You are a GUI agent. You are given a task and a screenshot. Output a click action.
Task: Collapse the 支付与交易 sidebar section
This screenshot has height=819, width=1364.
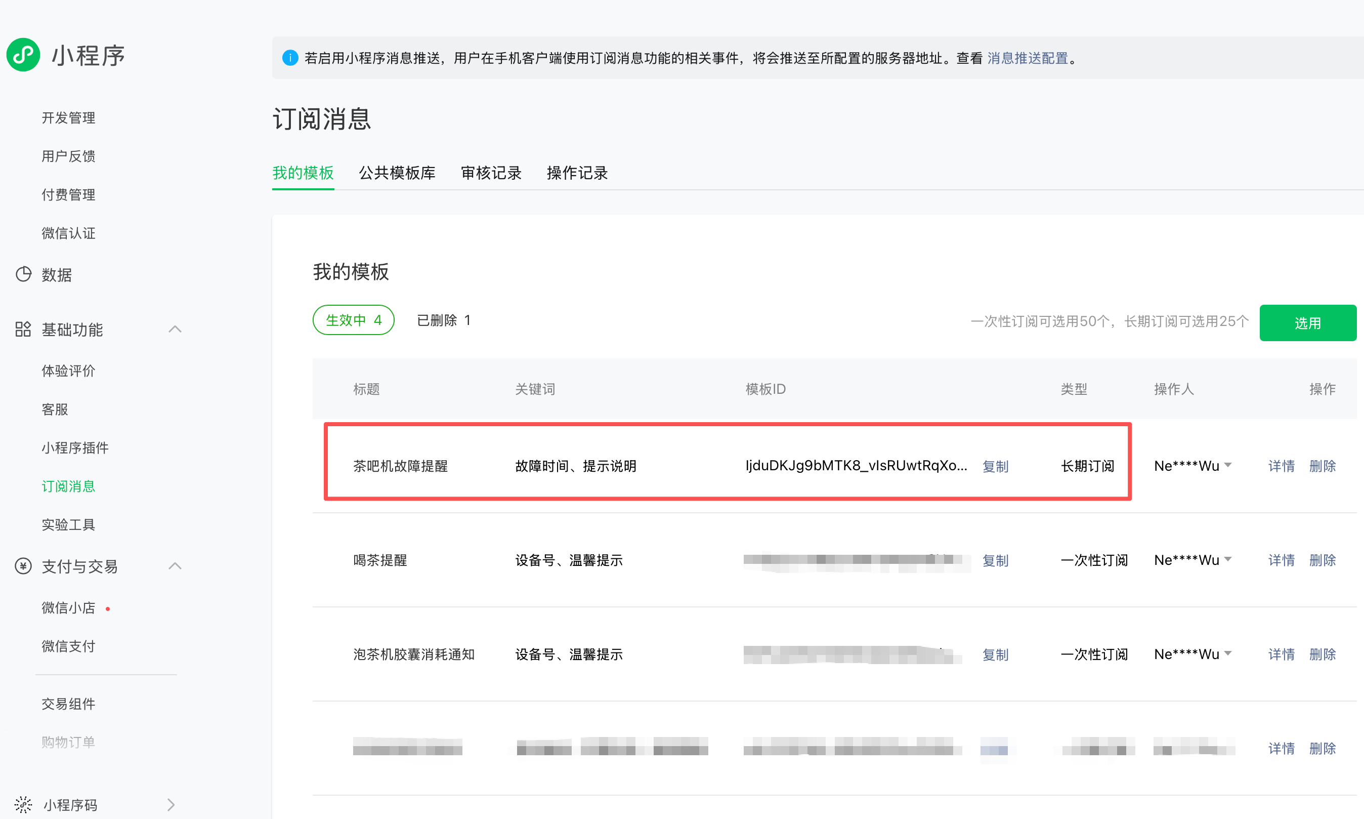(x=175, y=566)
